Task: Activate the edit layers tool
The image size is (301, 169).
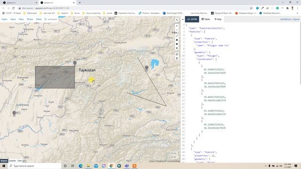Action: click(177, 54)
